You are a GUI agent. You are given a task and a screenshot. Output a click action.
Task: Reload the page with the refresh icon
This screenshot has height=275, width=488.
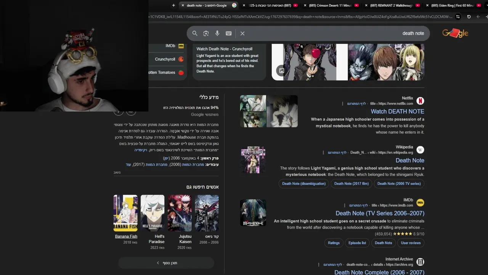click(469, 17)
